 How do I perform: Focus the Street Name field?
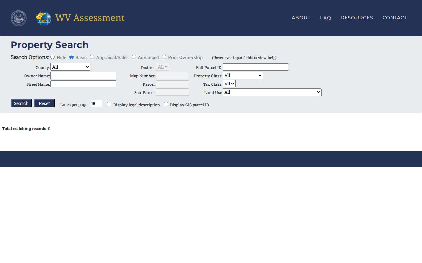(x=83, y=84)
